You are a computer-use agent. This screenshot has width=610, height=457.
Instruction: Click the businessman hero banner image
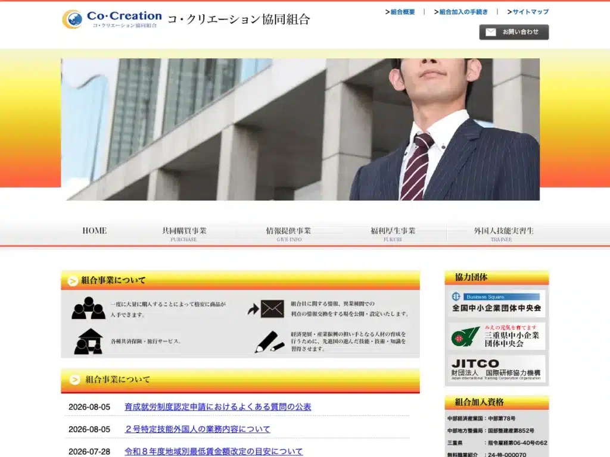click(300, 129)
